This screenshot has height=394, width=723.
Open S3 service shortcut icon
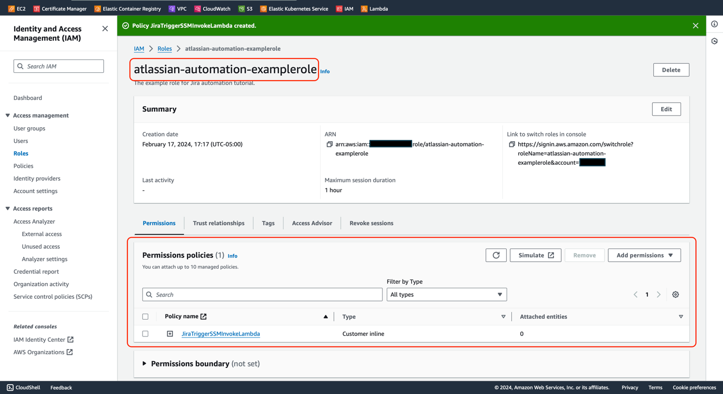coord(242,8)
